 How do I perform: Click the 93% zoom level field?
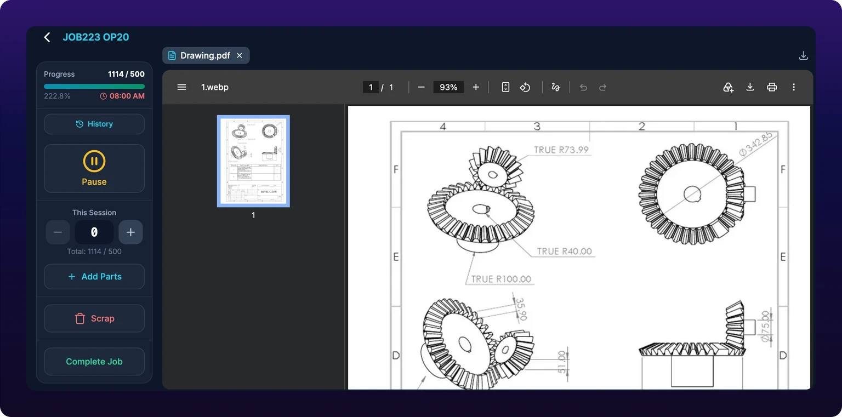click(x=448, y=87)
